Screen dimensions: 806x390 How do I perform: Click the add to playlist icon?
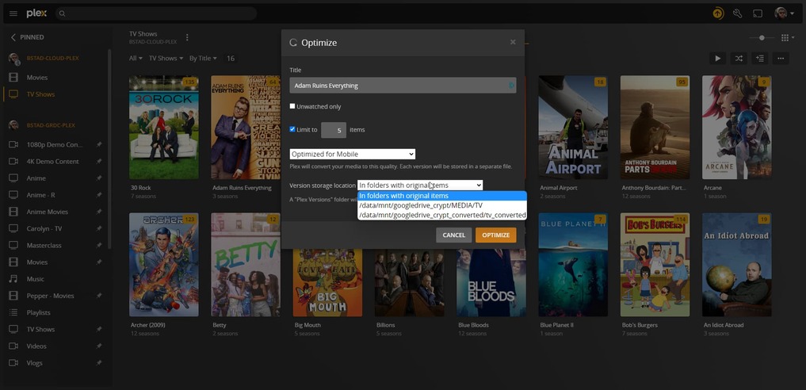(x=760, y=58)
